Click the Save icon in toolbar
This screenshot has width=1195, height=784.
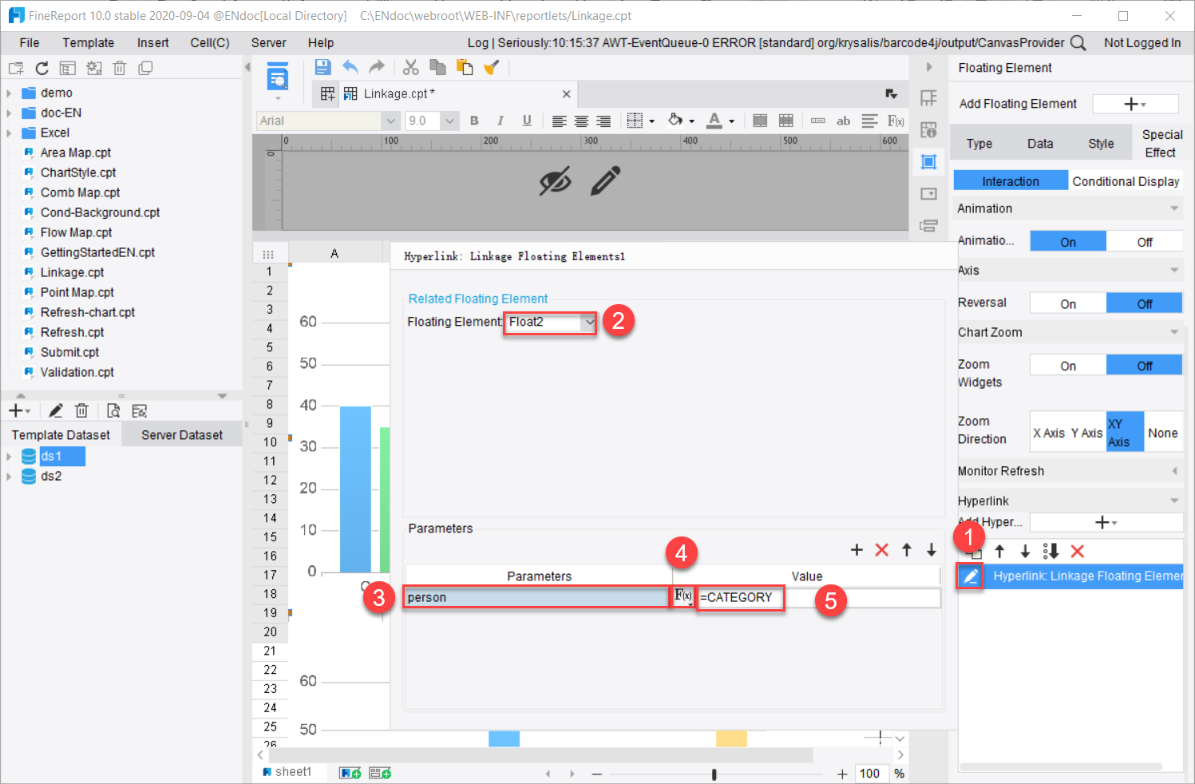[x=322, y=67]
